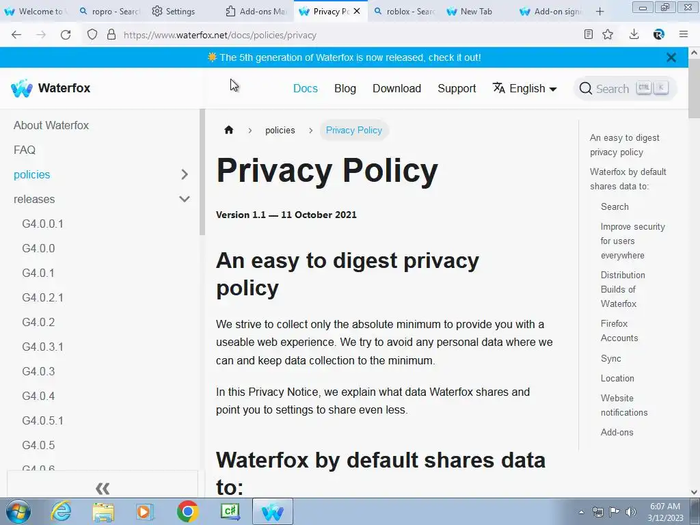This screenshot has height=525, width=700.
Task: Jump to Distribution Builds of Waterfox
Action: [623, 289]
